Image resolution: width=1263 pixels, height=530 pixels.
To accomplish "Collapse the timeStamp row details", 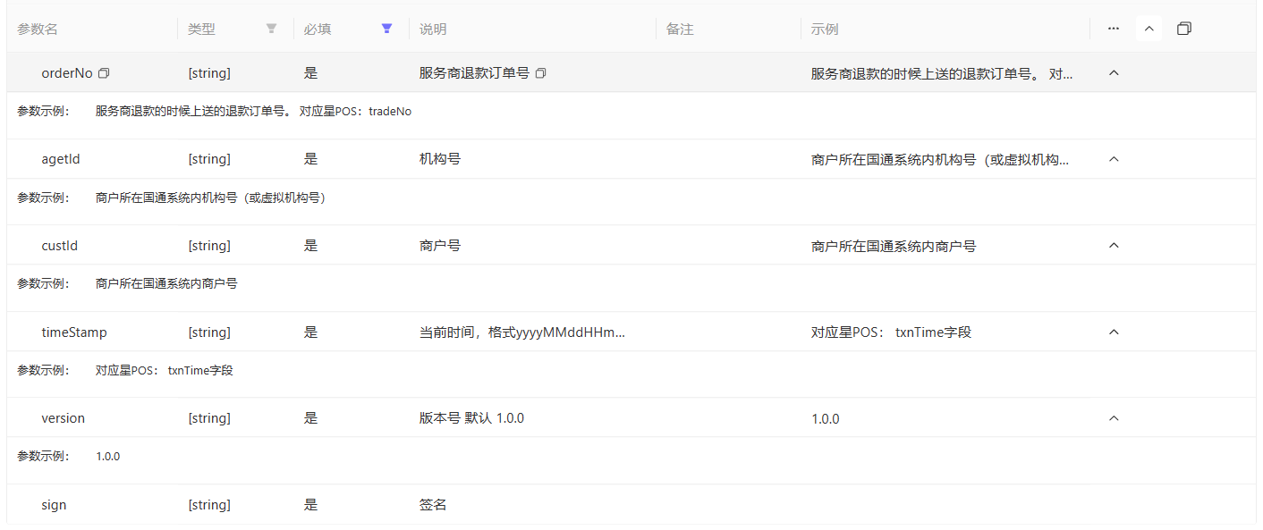I will coord(1114,332).
